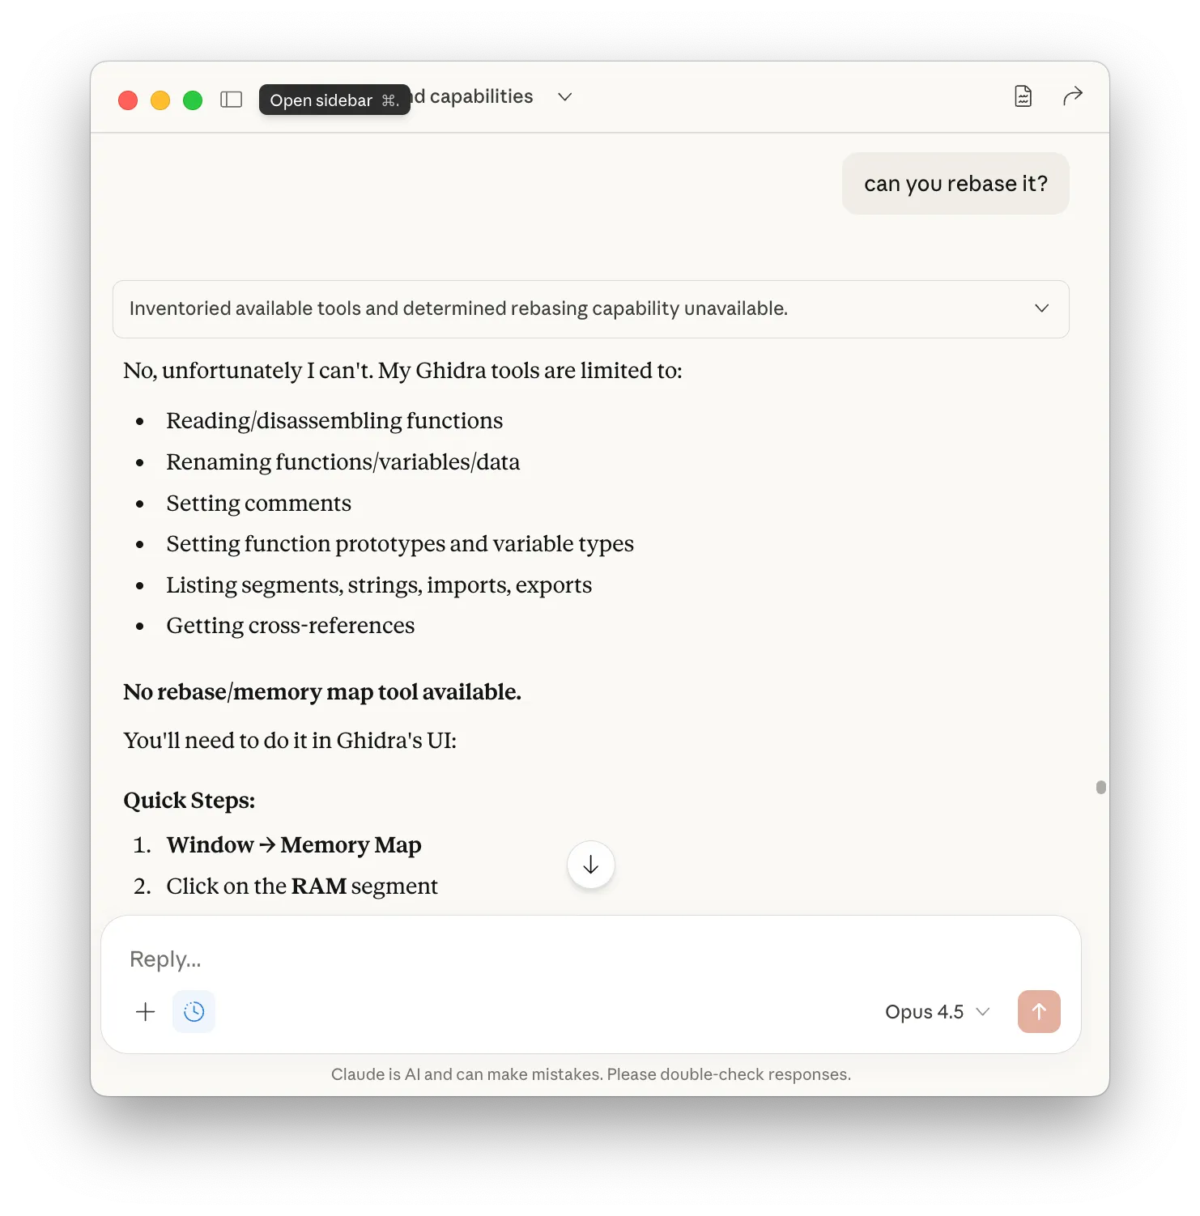Click the "Inventoried available tools" thinking summary
Screen dimensions: 1200x1216
tap(458, 308)
